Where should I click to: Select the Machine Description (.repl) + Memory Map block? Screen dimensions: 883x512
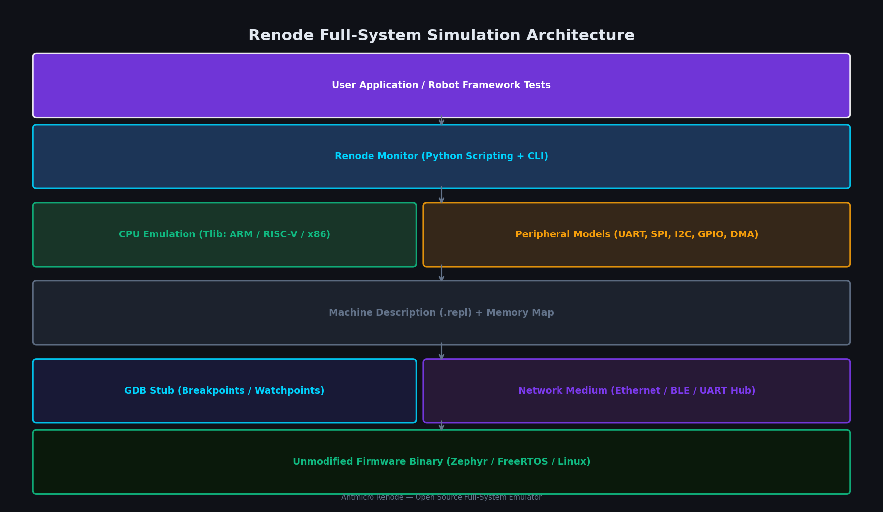(x=441, y=313)
